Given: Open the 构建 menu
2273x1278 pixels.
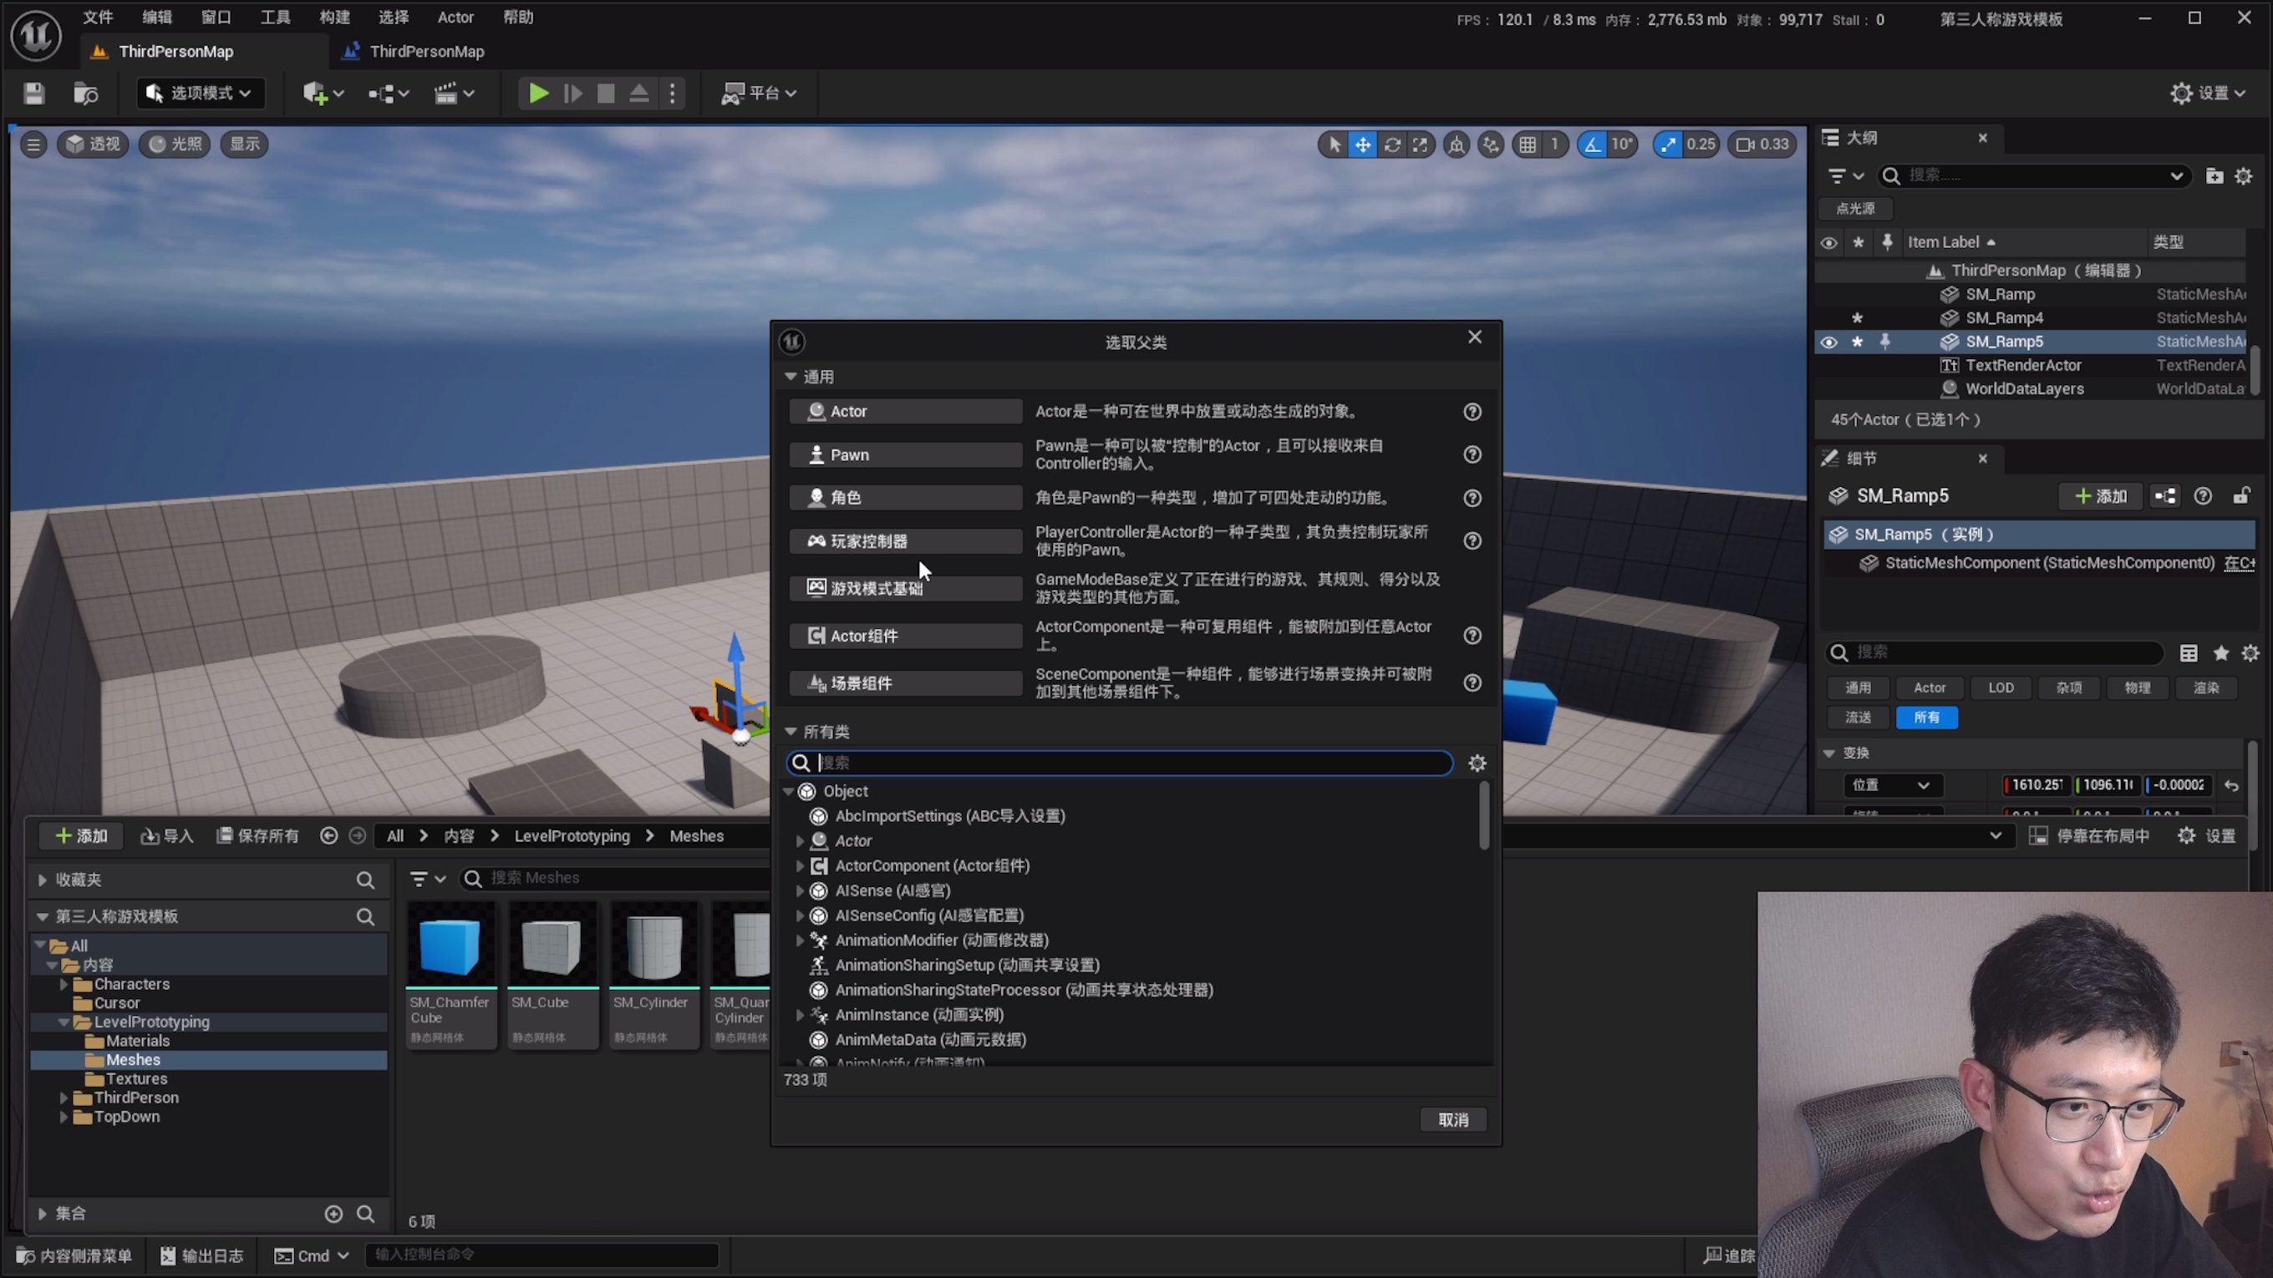Looking at the screenshot, I should (334, 18).
